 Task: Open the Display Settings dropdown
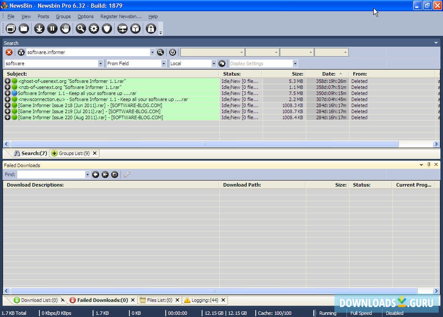coord(295,63)
